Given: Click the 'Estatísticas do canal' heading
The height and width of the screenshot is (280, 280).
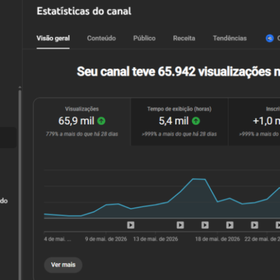Looking at the screenshot, I should [84, 11].
